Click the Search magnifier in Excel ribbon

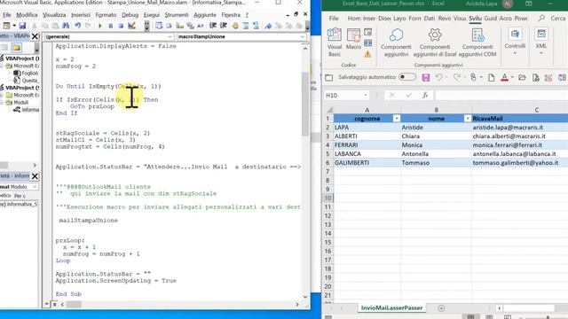[541, 18]
